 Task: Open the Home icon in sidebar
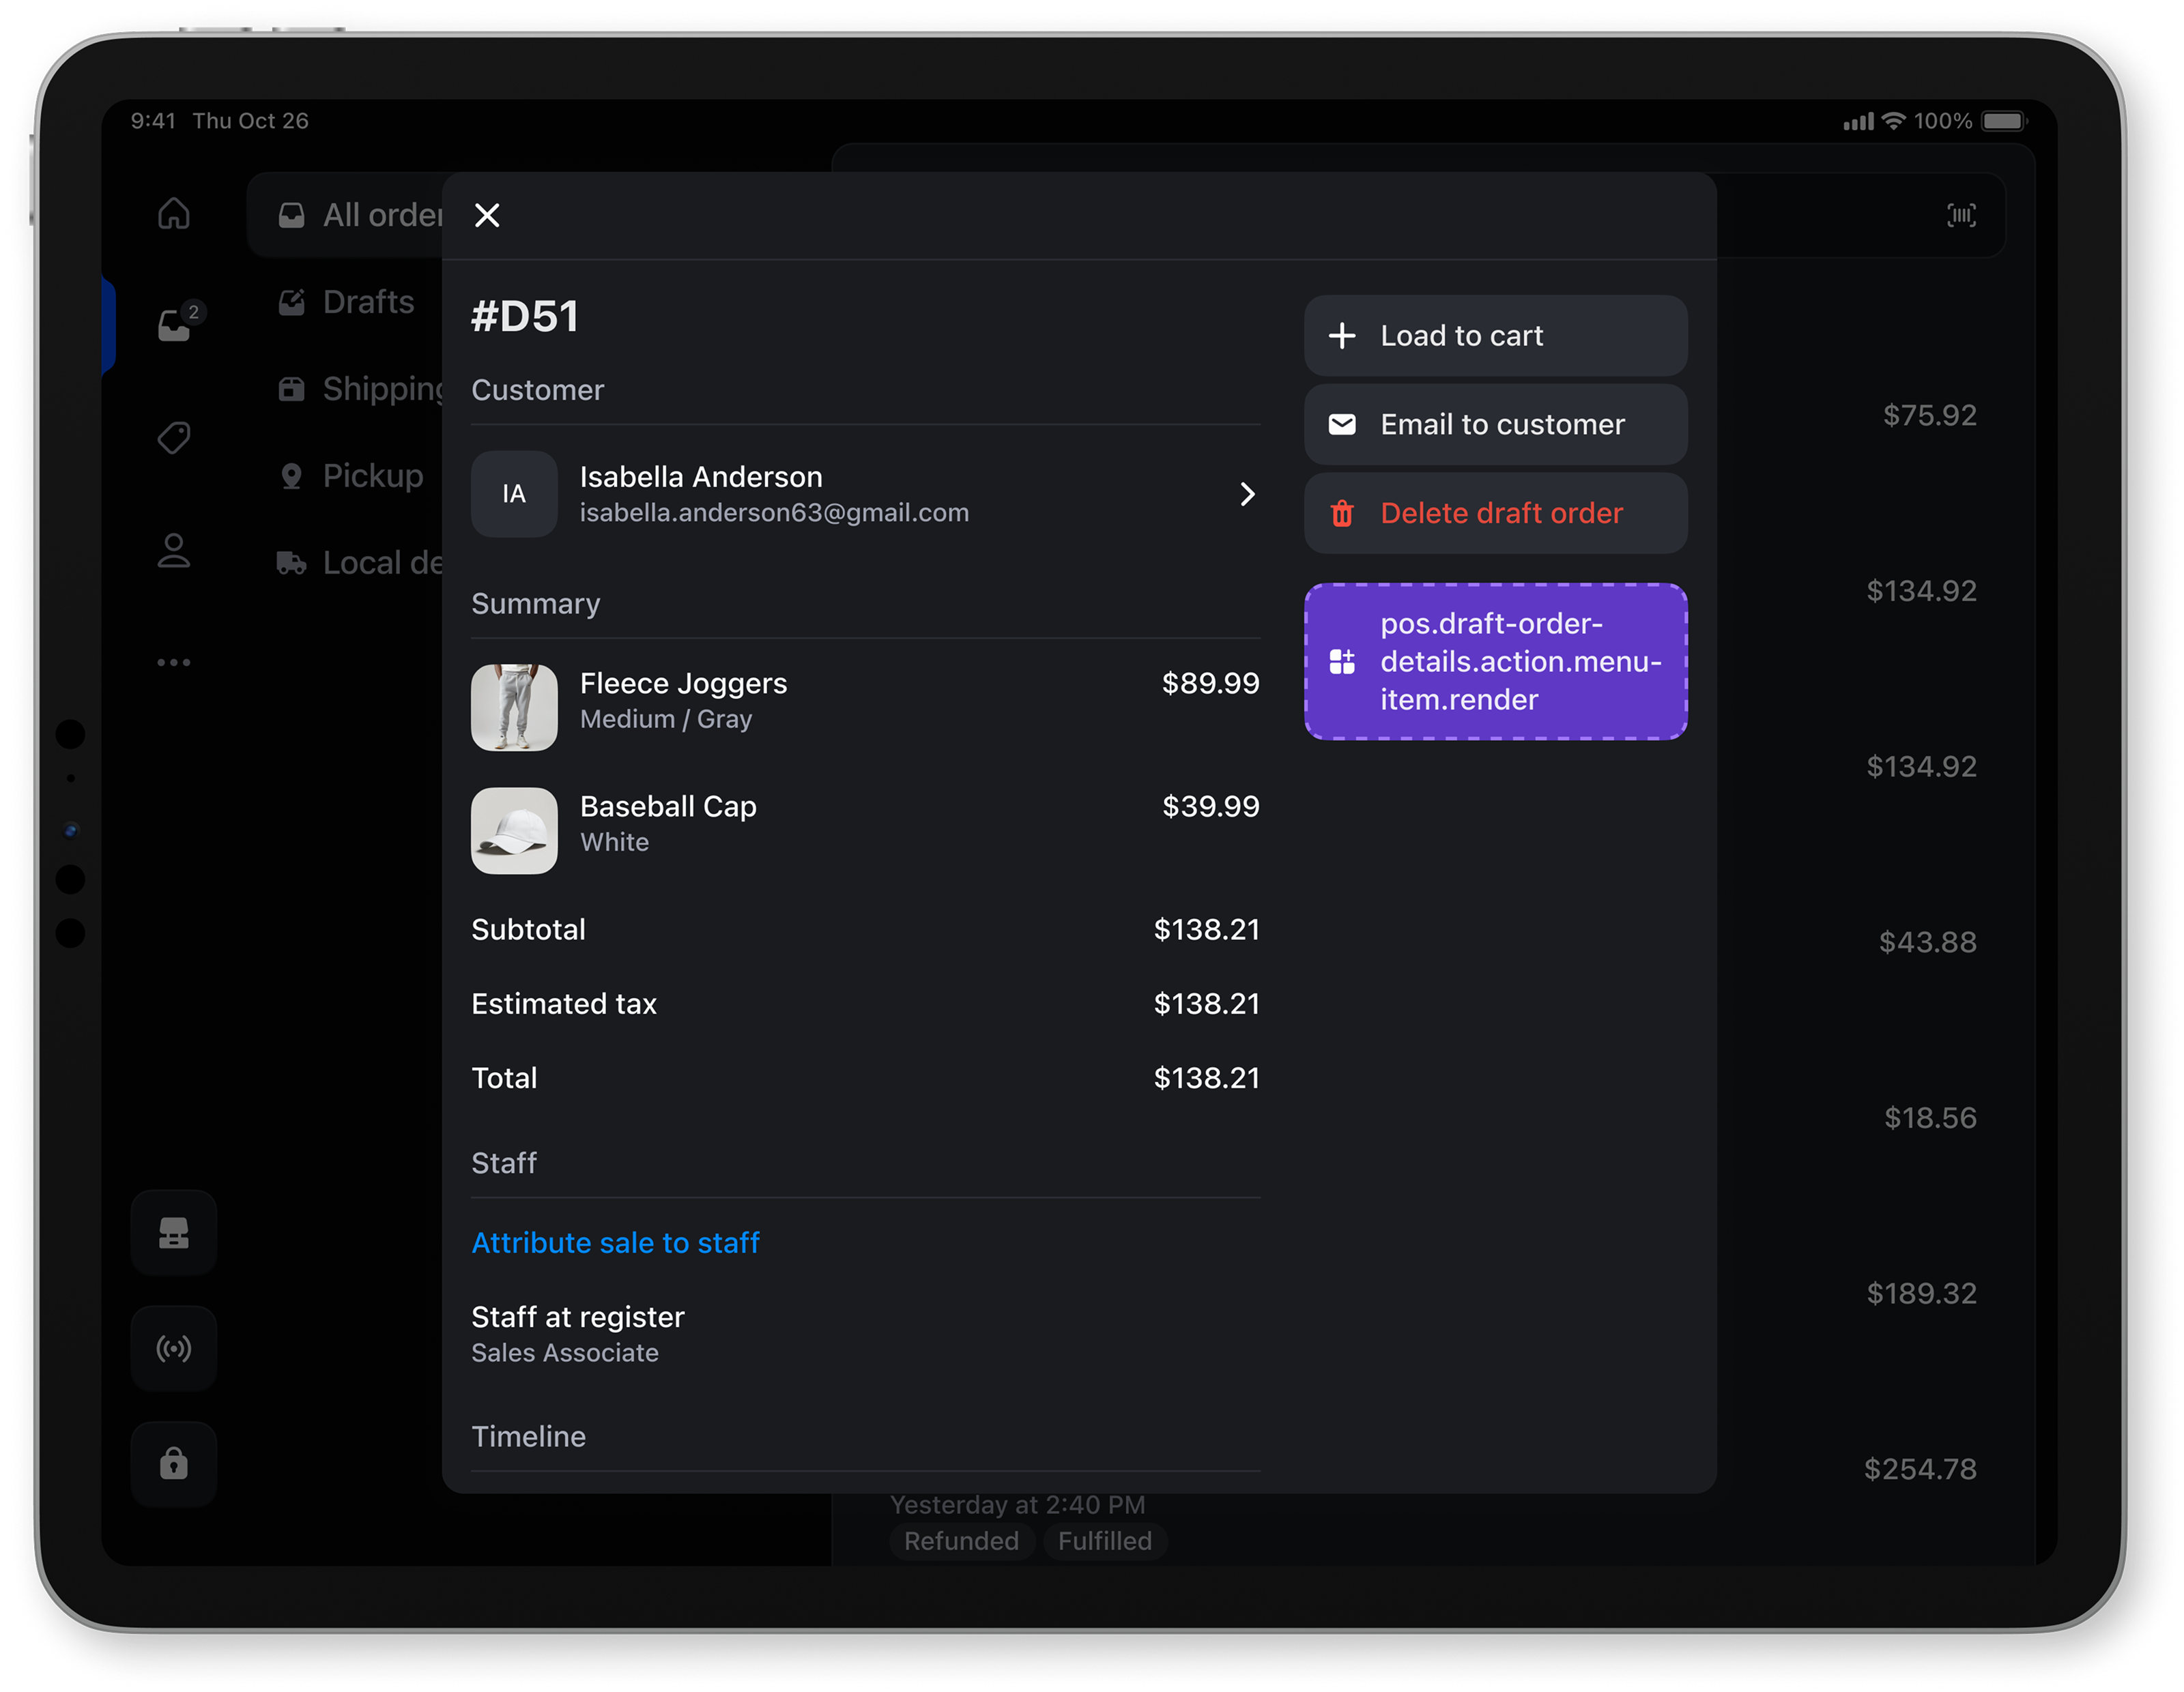tap(174, 214)
